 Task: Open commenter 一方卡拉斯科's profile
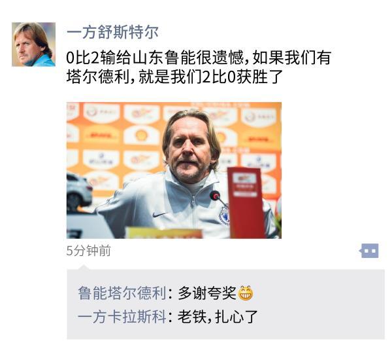point(122,317)
